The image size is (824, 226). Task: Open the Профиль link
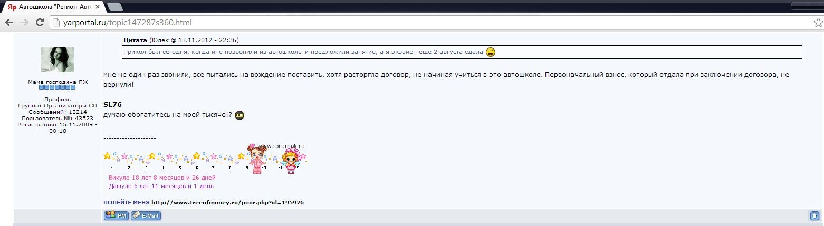point(58,99)
